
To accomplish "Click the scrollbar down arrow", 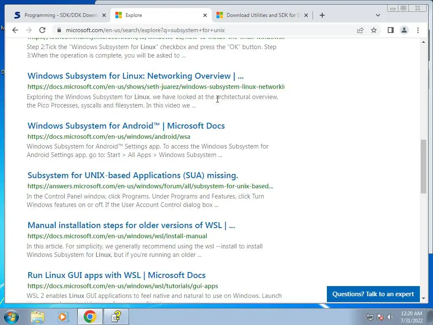I will [423, 298].
